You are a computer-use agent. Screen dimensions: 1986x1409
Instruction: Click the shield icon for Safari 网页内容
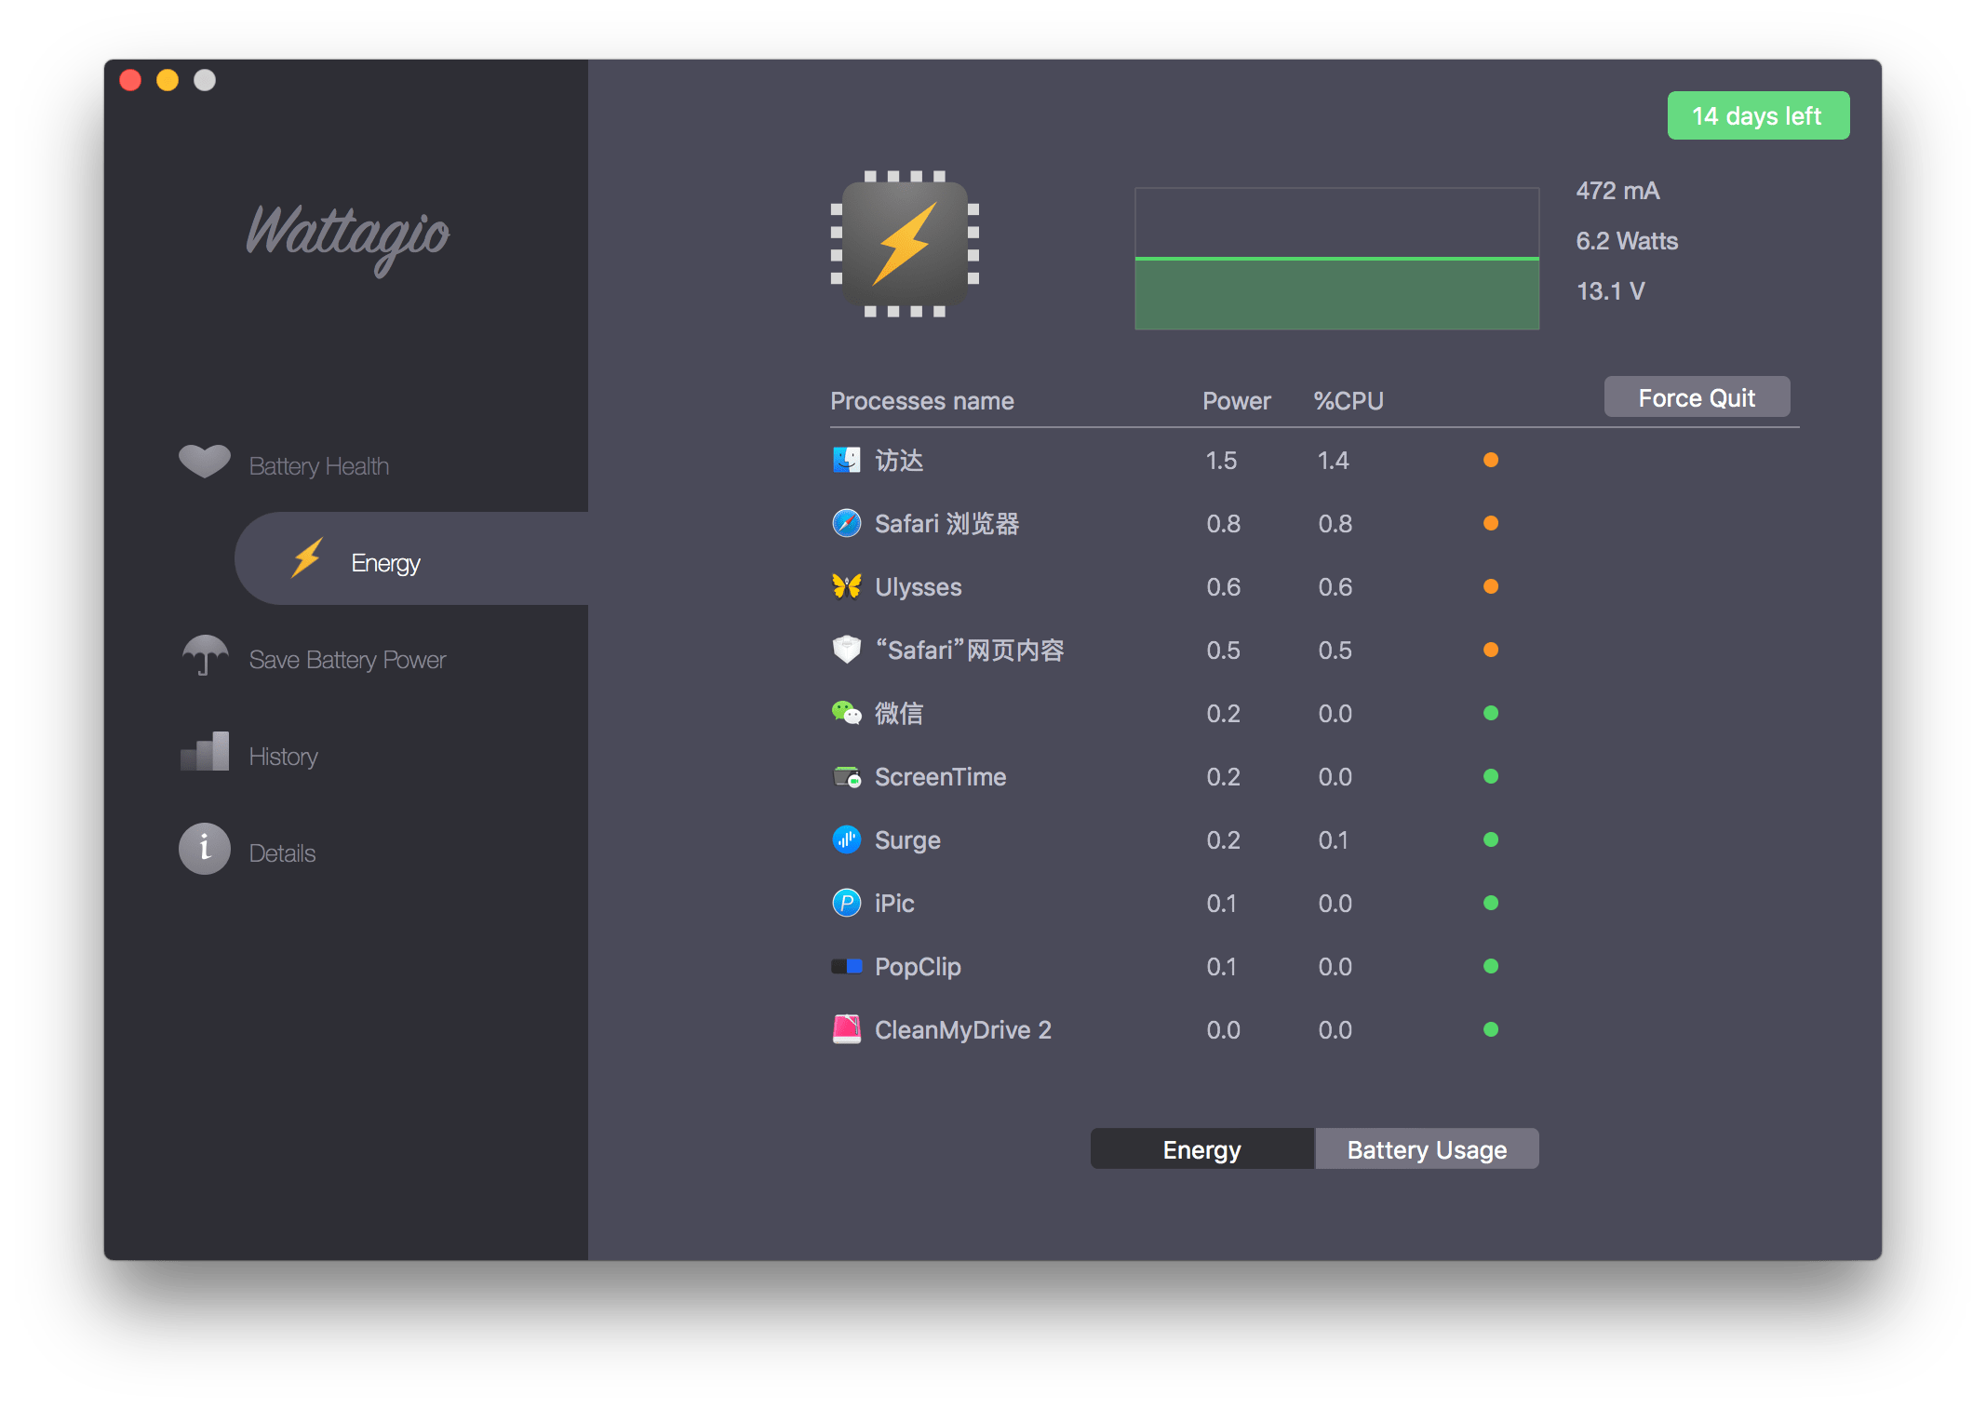tap(846, 650)
